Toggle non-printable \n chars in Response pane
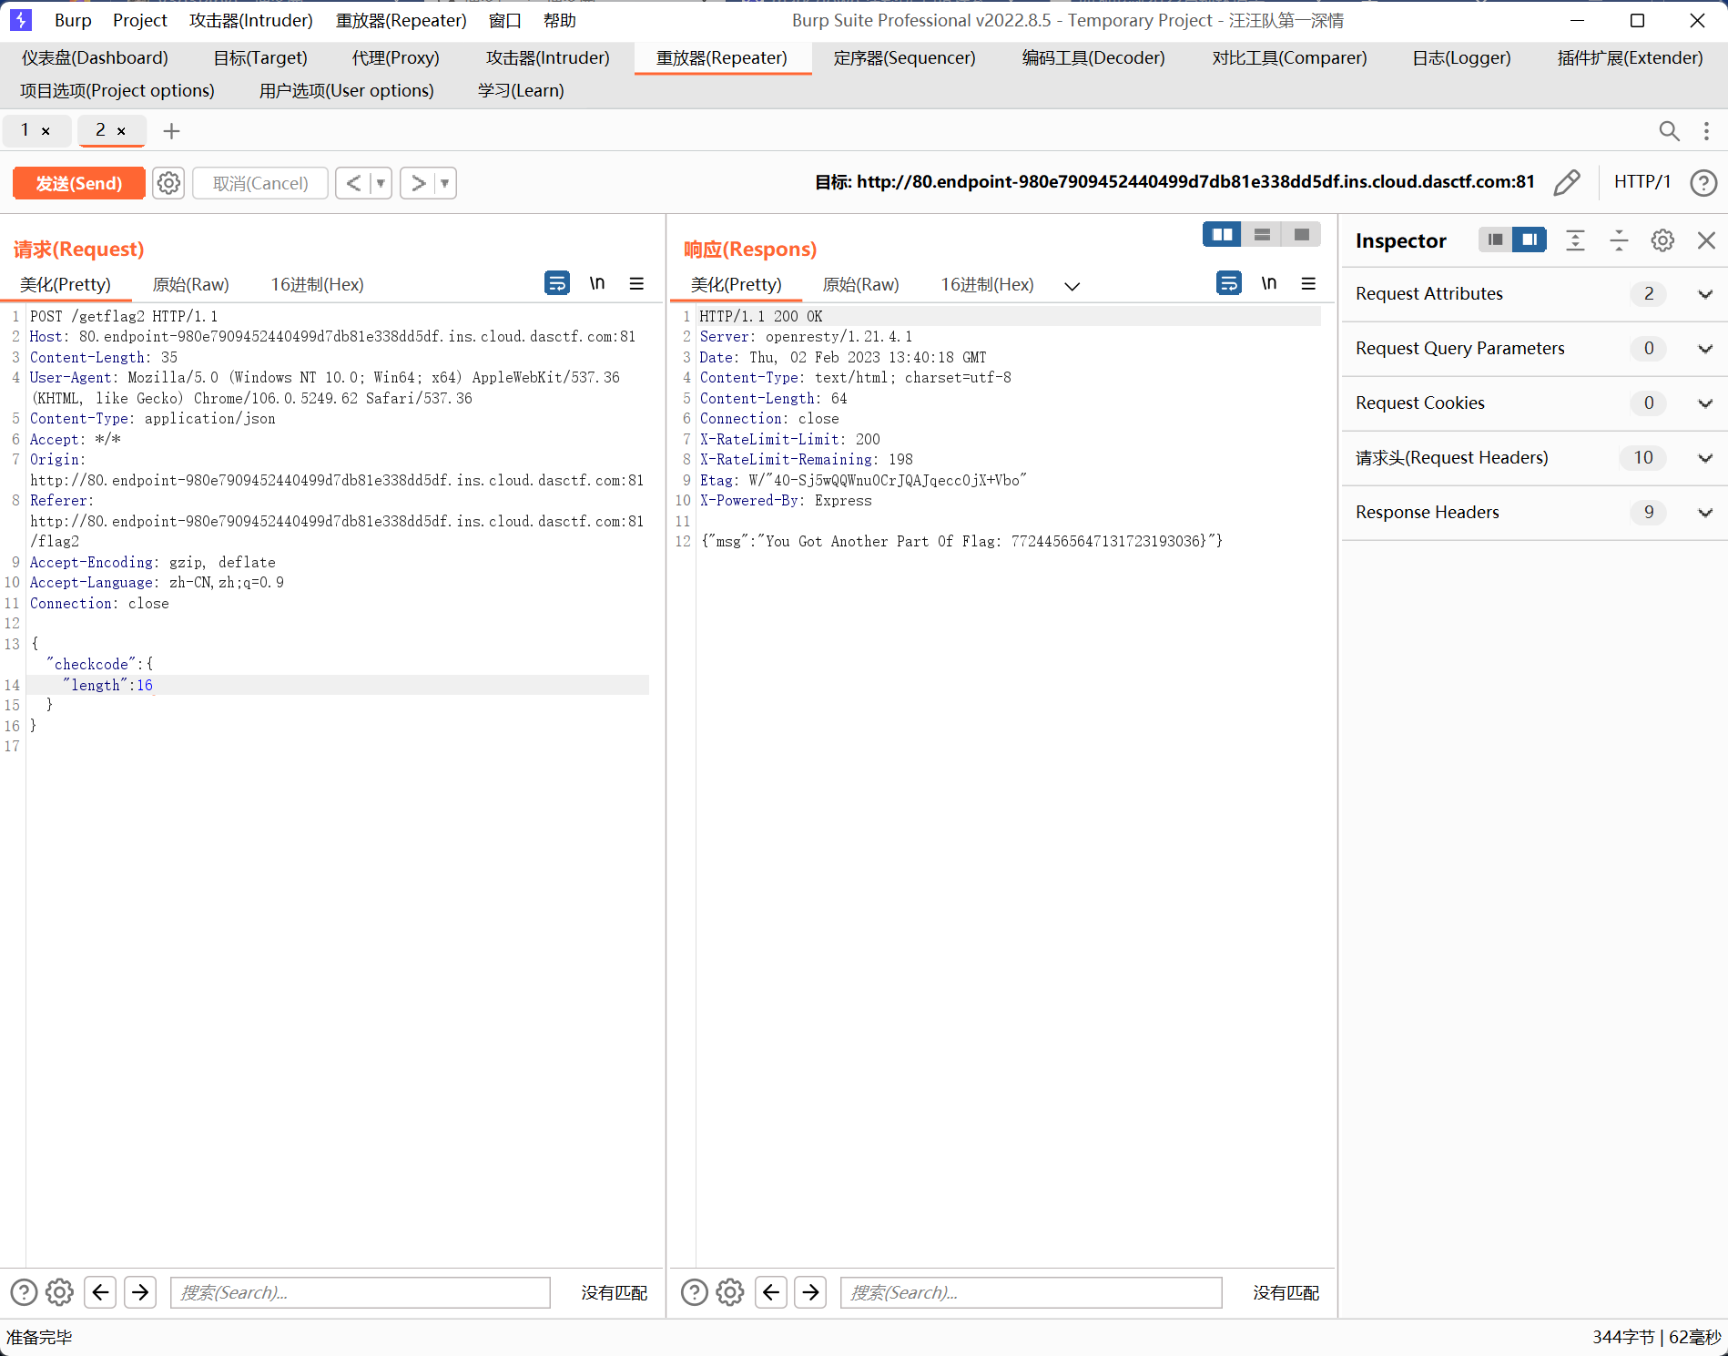The height and width of the screenshot is (1356, 1728). tap(1269, 283)
